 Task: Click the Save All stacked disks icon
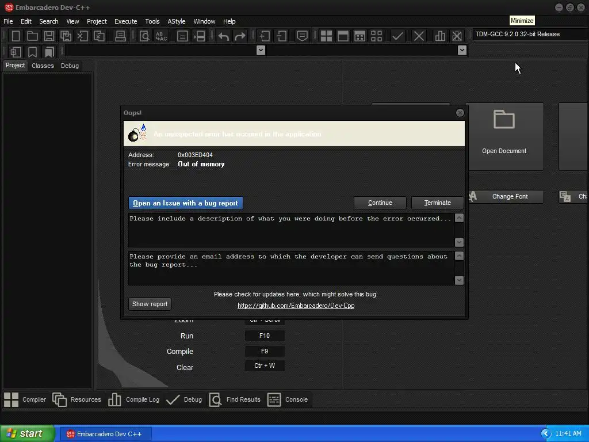[66, 36]
